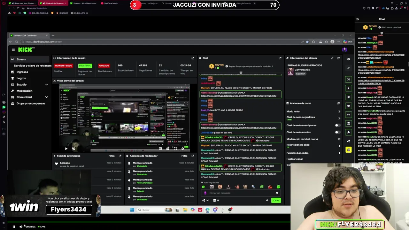The image size is (409, 230).
Task: Play the stream preview video
Action: click(66, 149)
